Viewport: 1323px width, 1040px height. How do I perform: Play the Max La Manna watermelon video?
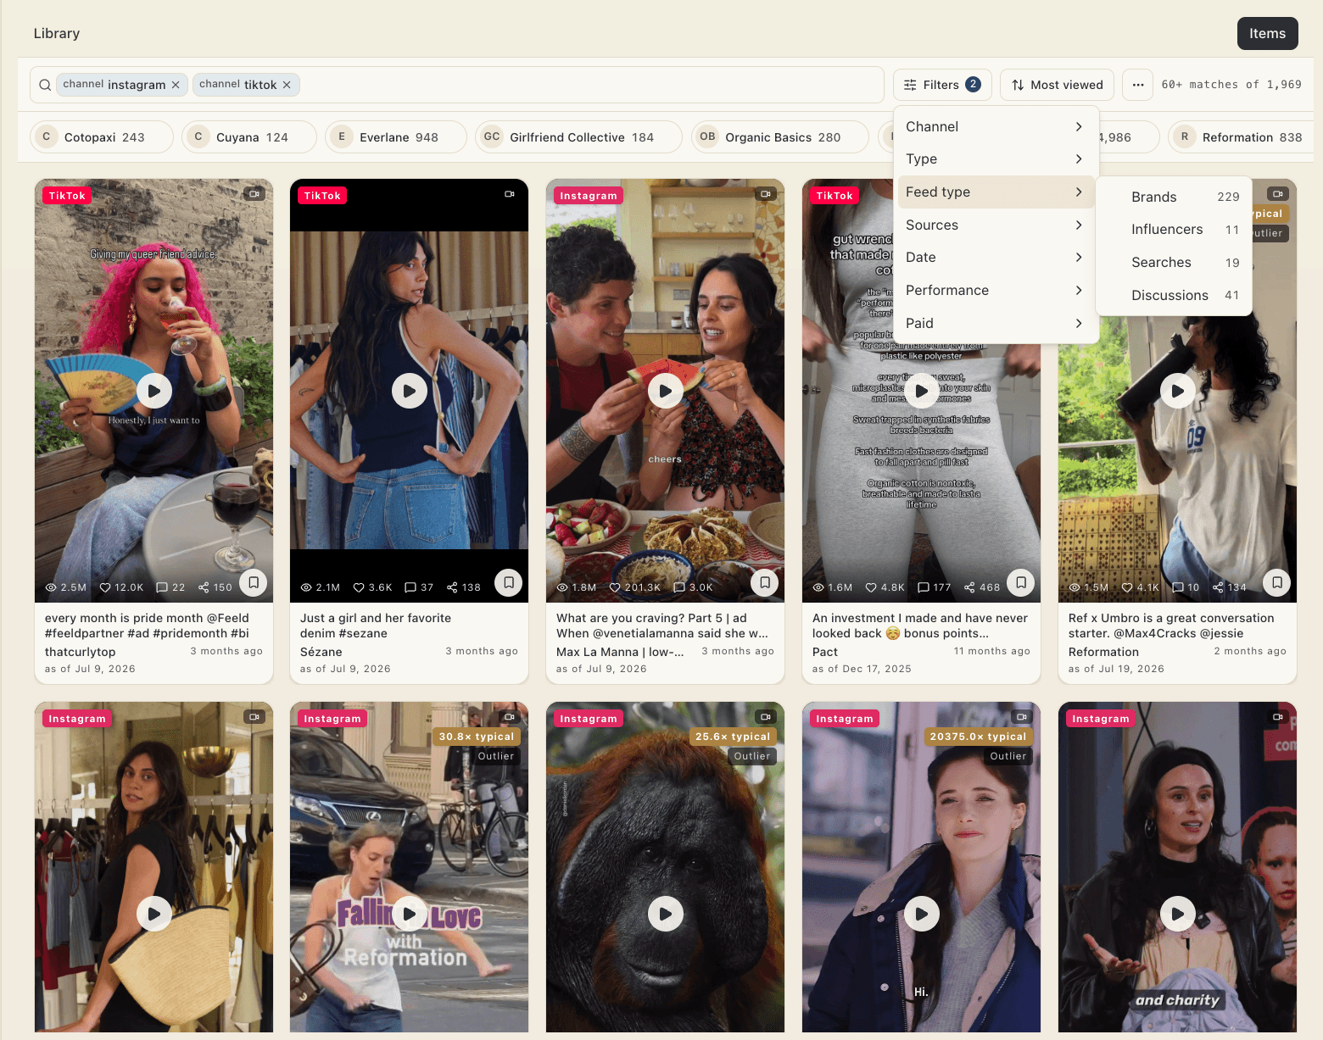pos(666,391)
